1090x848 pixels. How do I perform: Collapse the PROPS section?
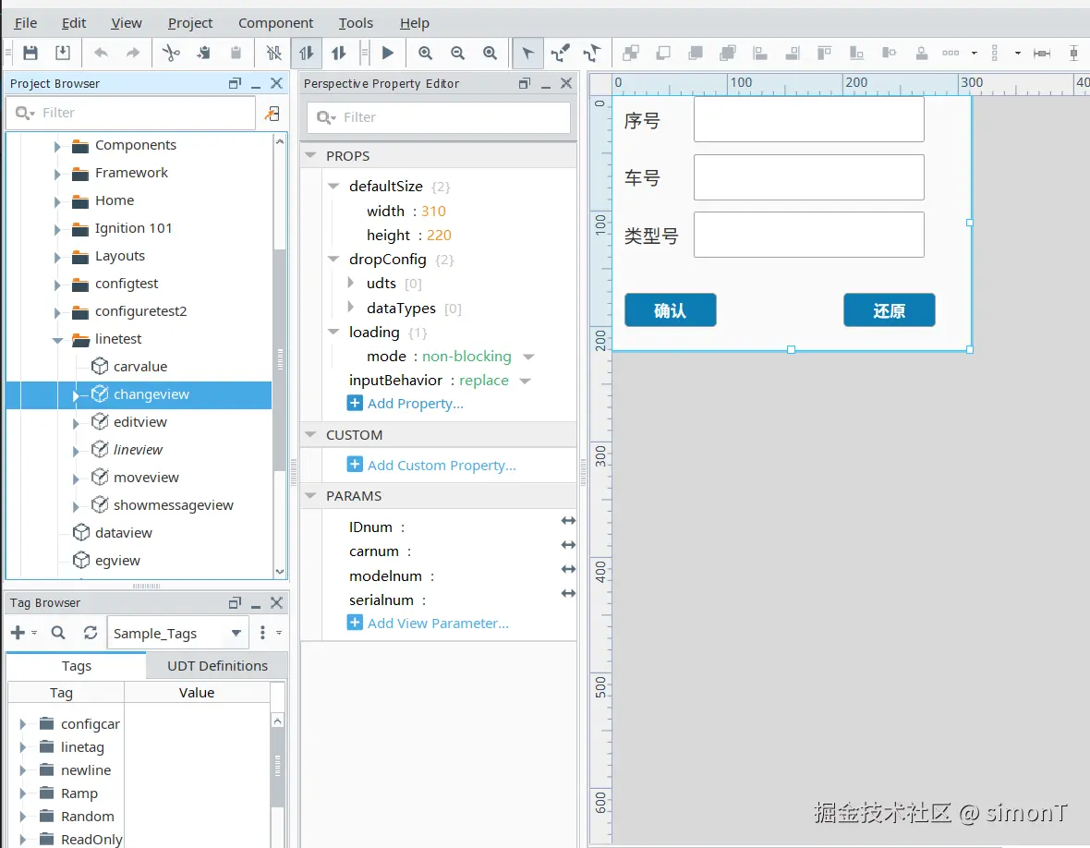(310, 156)
